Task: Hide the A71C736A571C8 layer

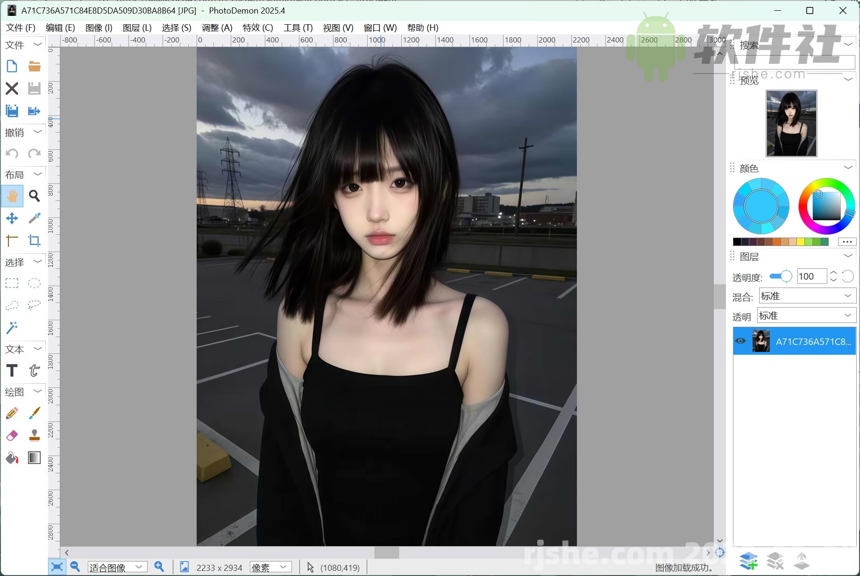Action: [x=740, y=341]
